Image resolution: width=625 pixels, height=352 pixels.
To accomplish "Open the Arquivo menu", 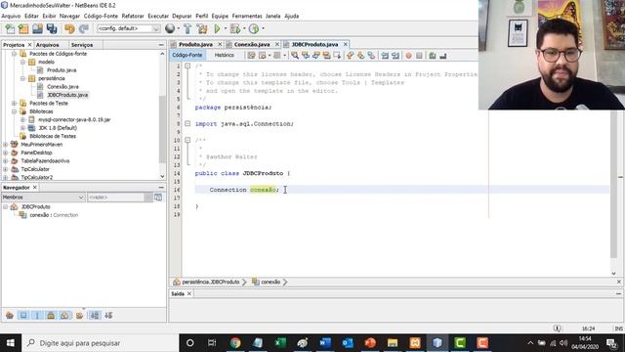I will click(x=11, y=16).
